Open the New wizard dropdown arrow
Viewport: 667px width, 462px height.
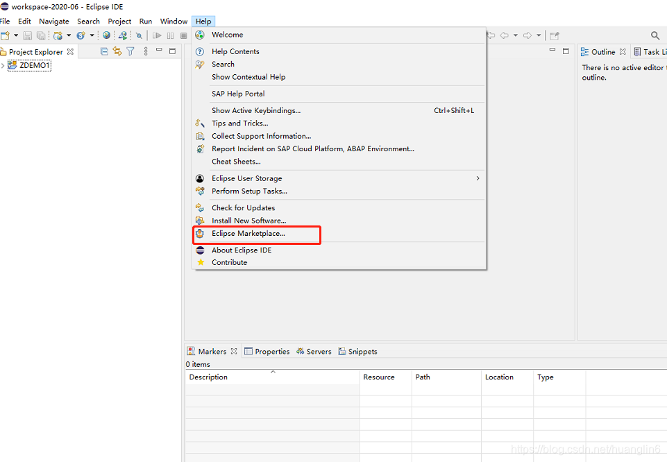pyautogui.click(x=16, y=35)
